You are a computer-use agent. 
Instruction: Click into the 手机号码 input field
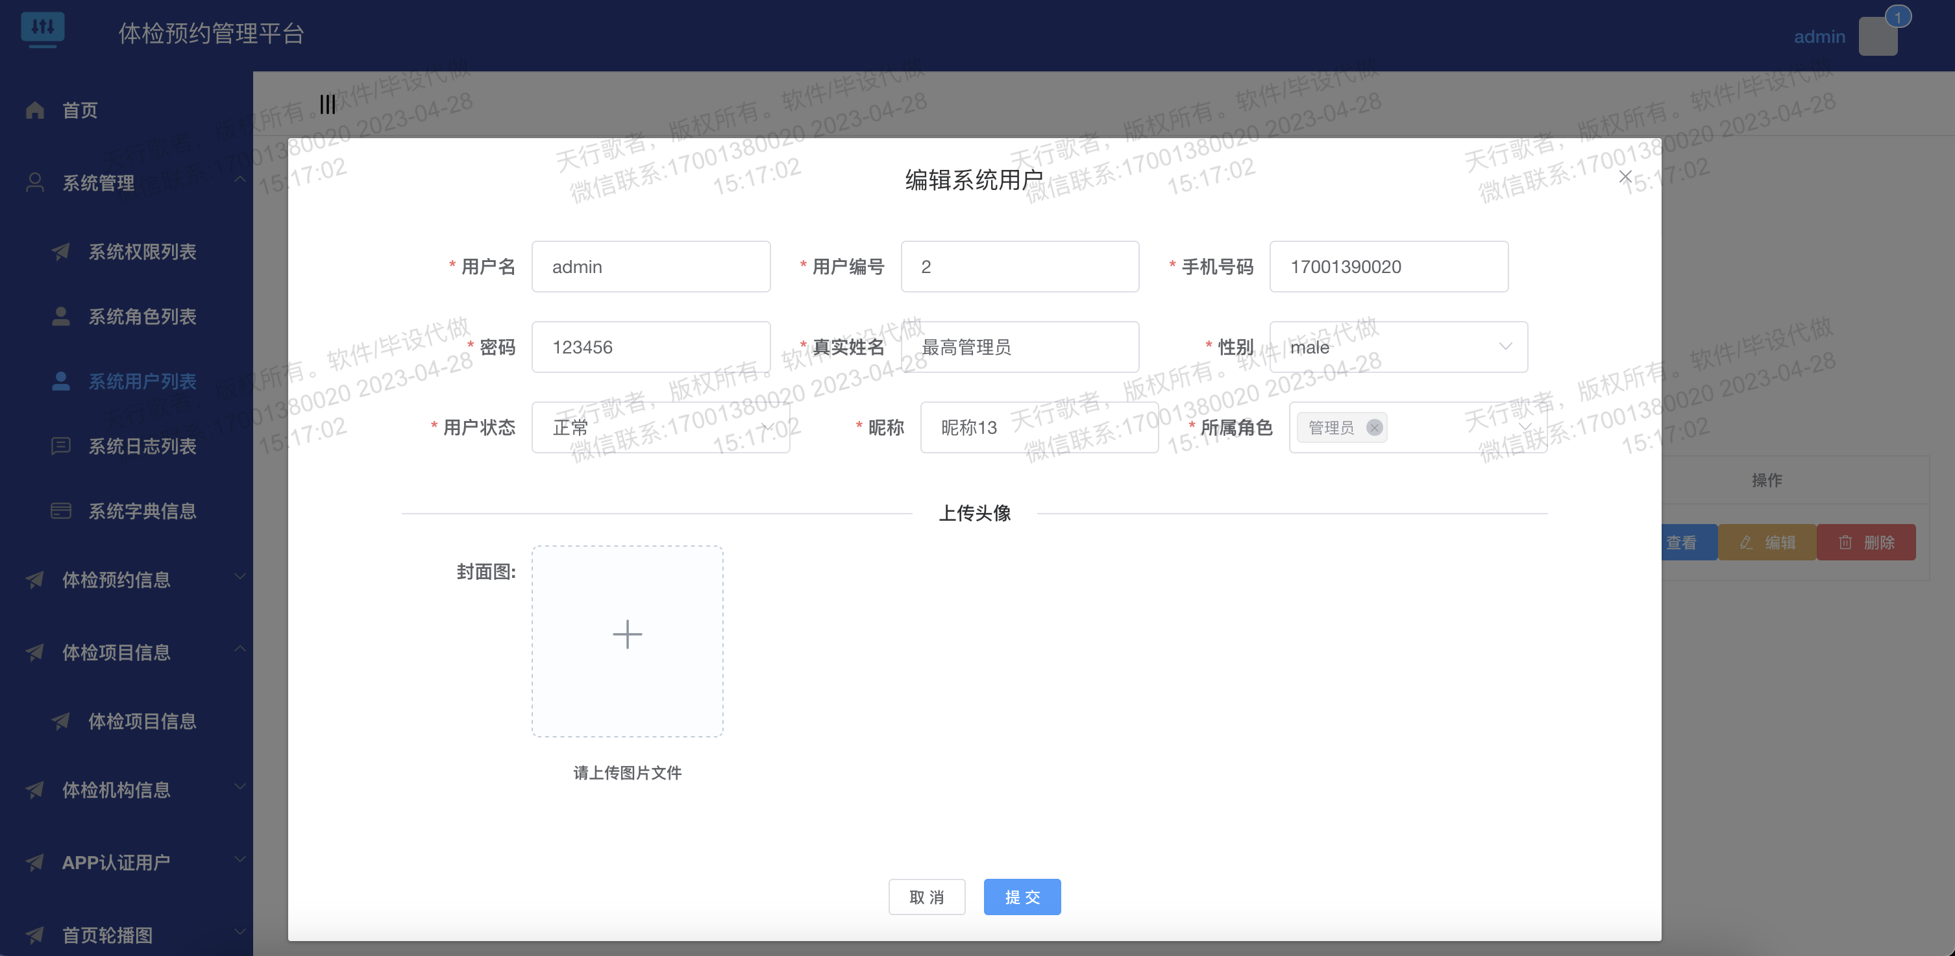[1388, 267]
